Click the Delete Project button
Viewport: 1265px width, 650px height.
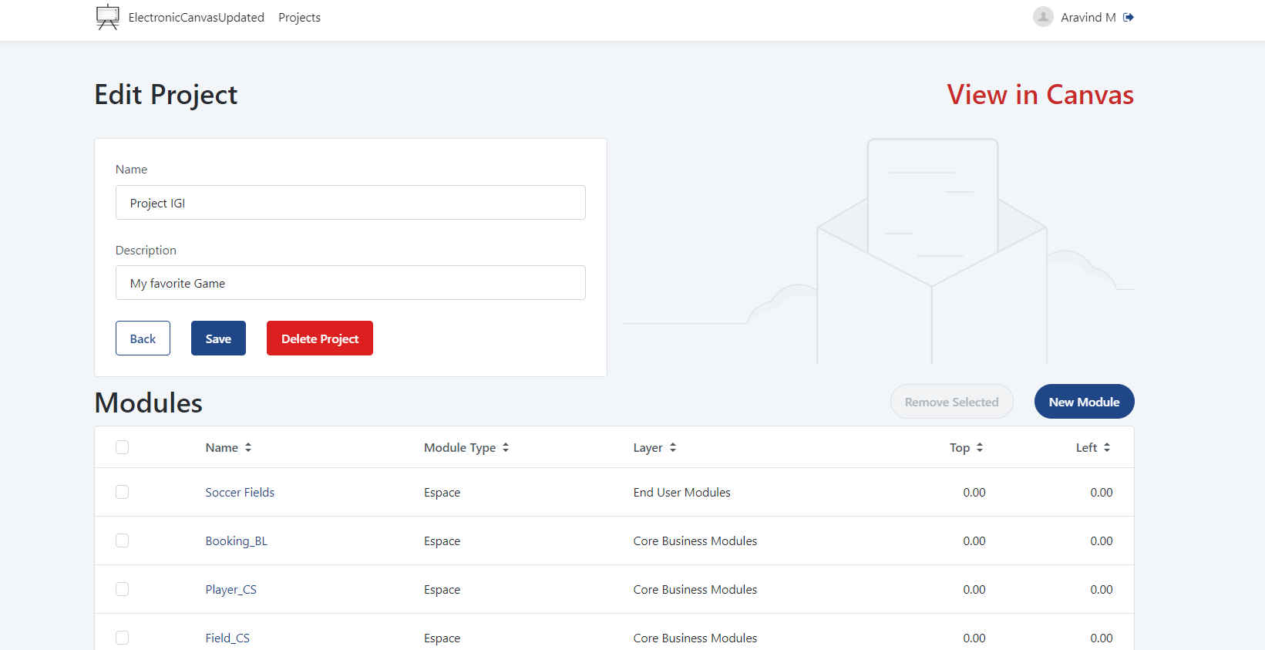319,338
